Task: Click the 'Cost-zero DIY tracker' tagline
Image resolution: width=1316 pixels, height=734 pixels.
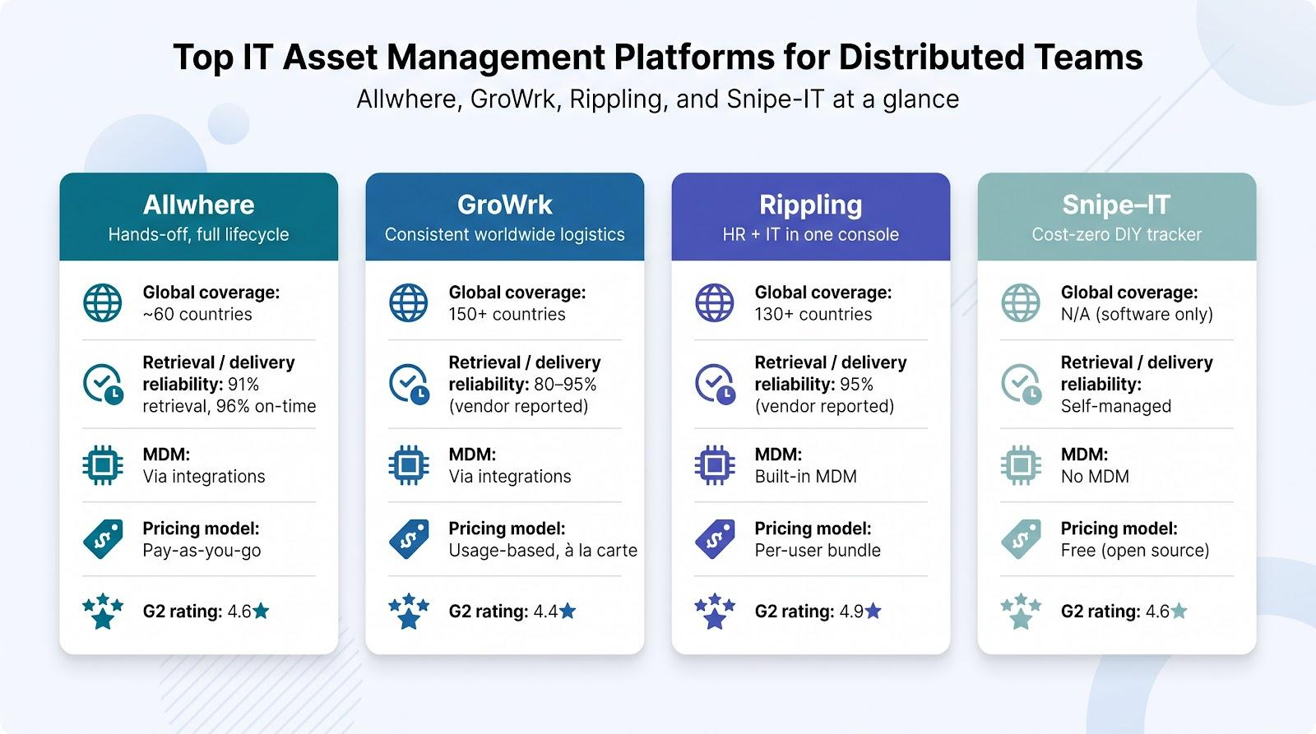Action: tap(1117, 235)
